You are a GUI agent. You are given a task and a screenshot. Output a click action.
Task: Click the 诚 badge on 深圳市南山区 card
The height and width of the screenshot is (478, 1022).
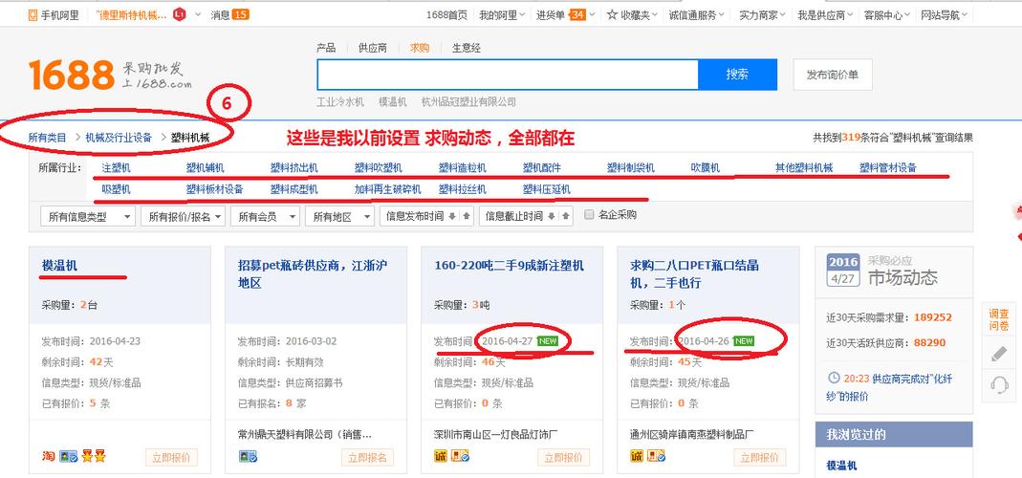[441, 456]
